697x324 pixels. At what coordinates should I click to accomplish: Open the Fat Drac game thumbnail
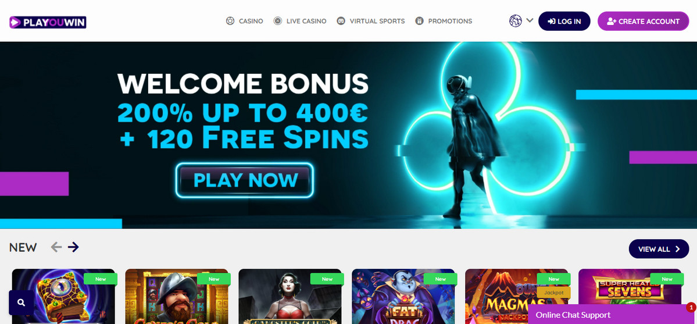403,297
